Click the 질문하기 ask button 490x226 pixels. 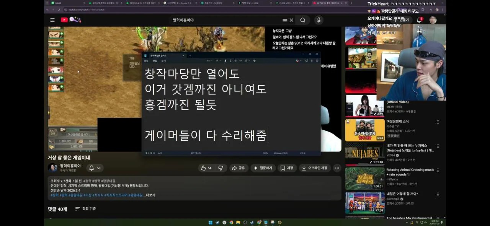(x=263, y=168)
